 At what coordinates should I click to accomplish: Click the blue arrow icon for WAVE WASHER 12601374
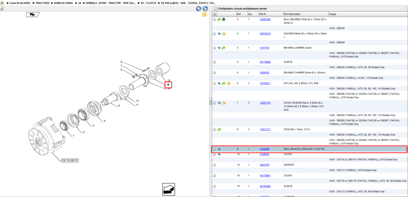219,103
